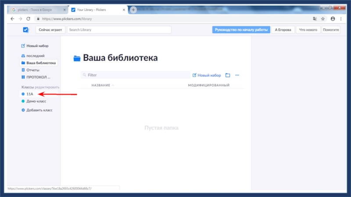Open Chrome three-dot menu
The width and height of the screenshot is (351, 197).
click(341, 19)
